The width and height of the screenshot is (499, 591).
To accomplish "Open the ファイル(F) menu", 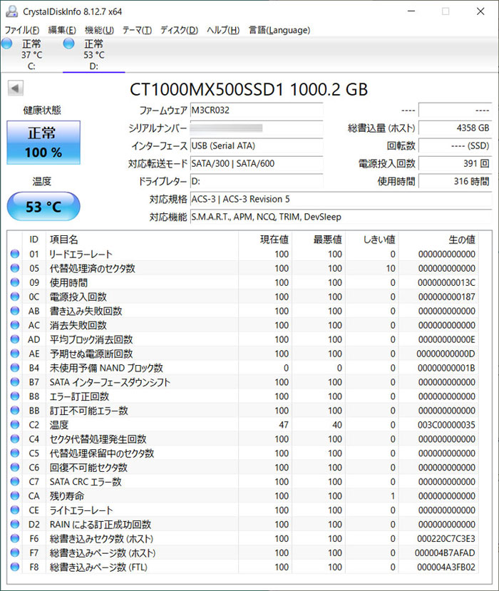I will click(22, 30).
